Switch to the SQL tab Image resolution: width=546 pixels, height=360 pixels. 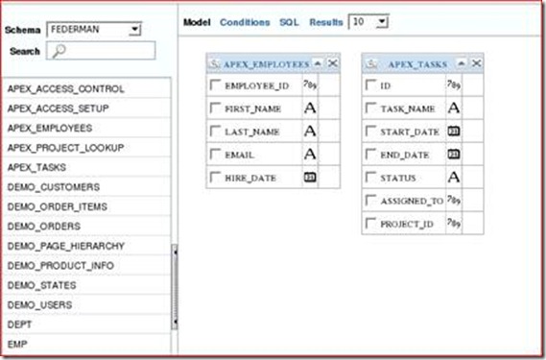[289, 22]
